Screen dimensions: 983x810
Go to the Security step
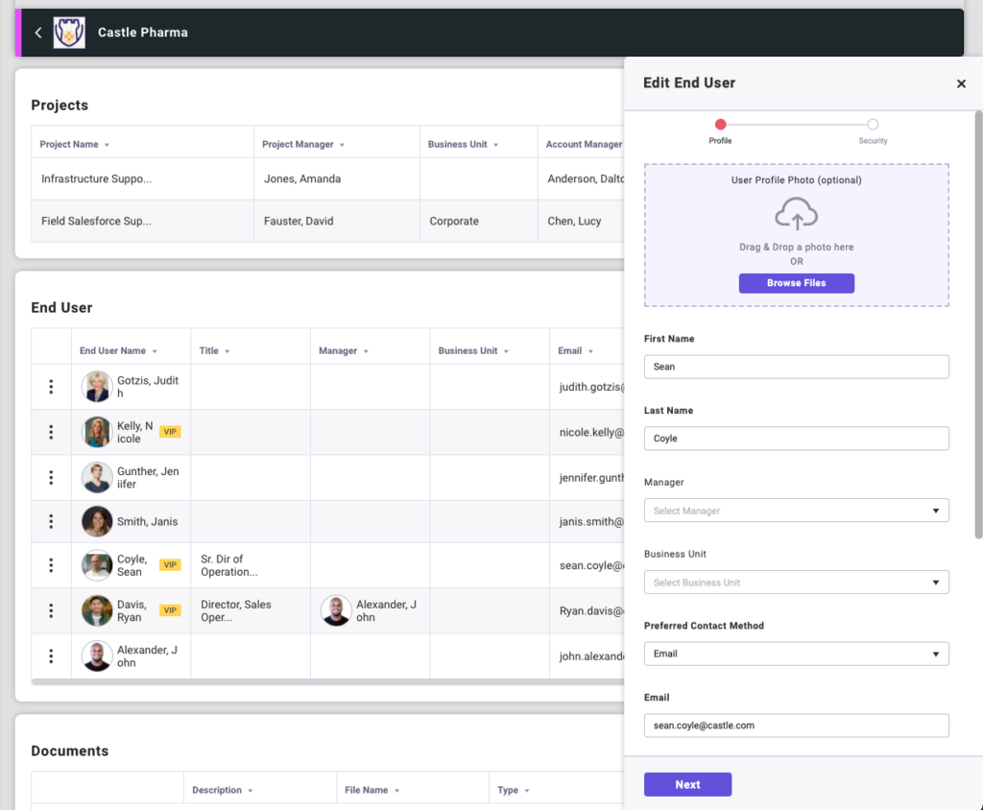872,125
